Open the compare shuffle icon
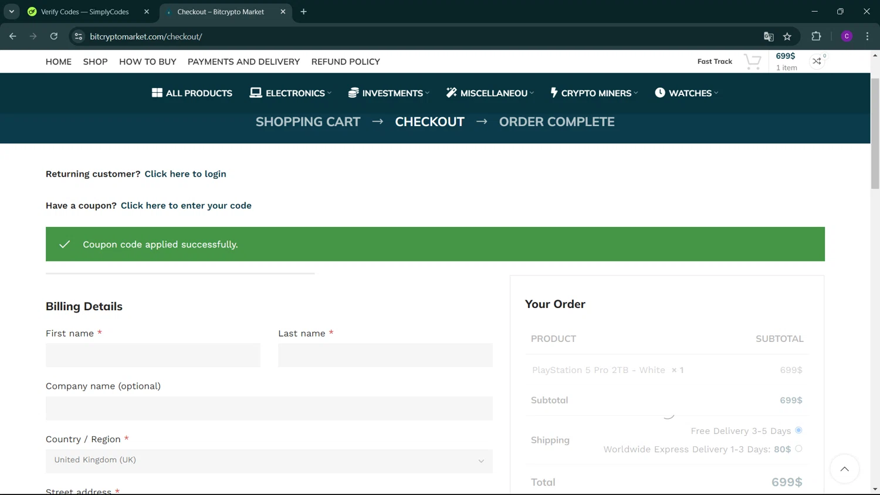The image size is (880, 495). pos(817,61)
